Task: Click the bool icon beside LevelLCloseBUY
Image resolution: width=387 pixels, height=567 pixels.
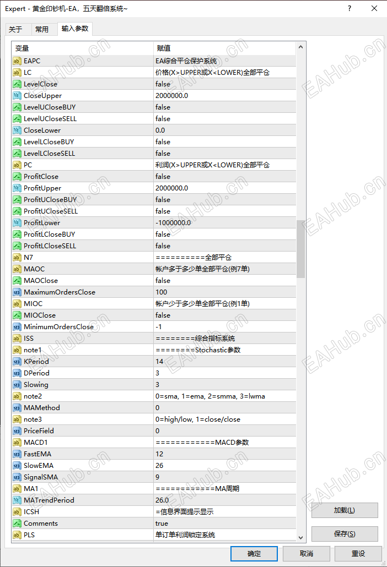Action: 17,142
